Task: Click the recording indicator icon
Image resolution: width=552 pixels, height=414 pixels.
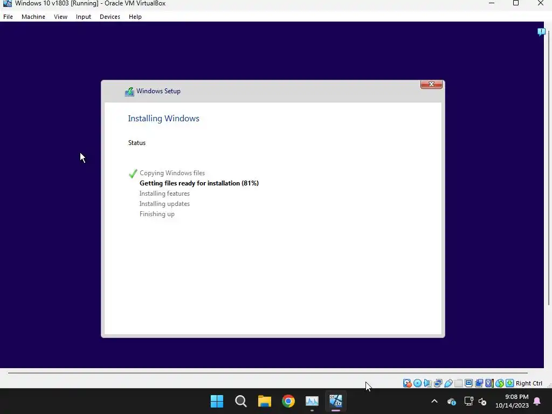Action: [479, 383]
